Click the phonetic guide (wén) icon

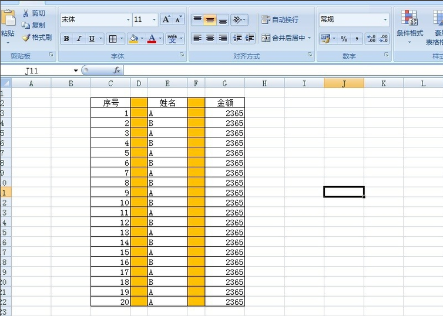(172, 39)
